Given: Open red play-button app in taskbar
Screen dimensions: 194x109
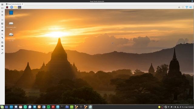Looking at the screenshot, I should [x=53, y=107].
